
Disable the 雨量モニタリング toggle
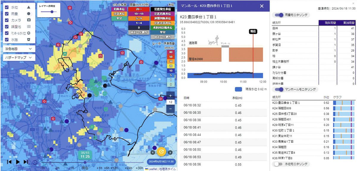click(279, 15)
